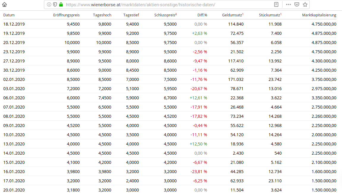Select the -9,47 % change value
This screenshot has height=193, width=342.
pos(200,61)
